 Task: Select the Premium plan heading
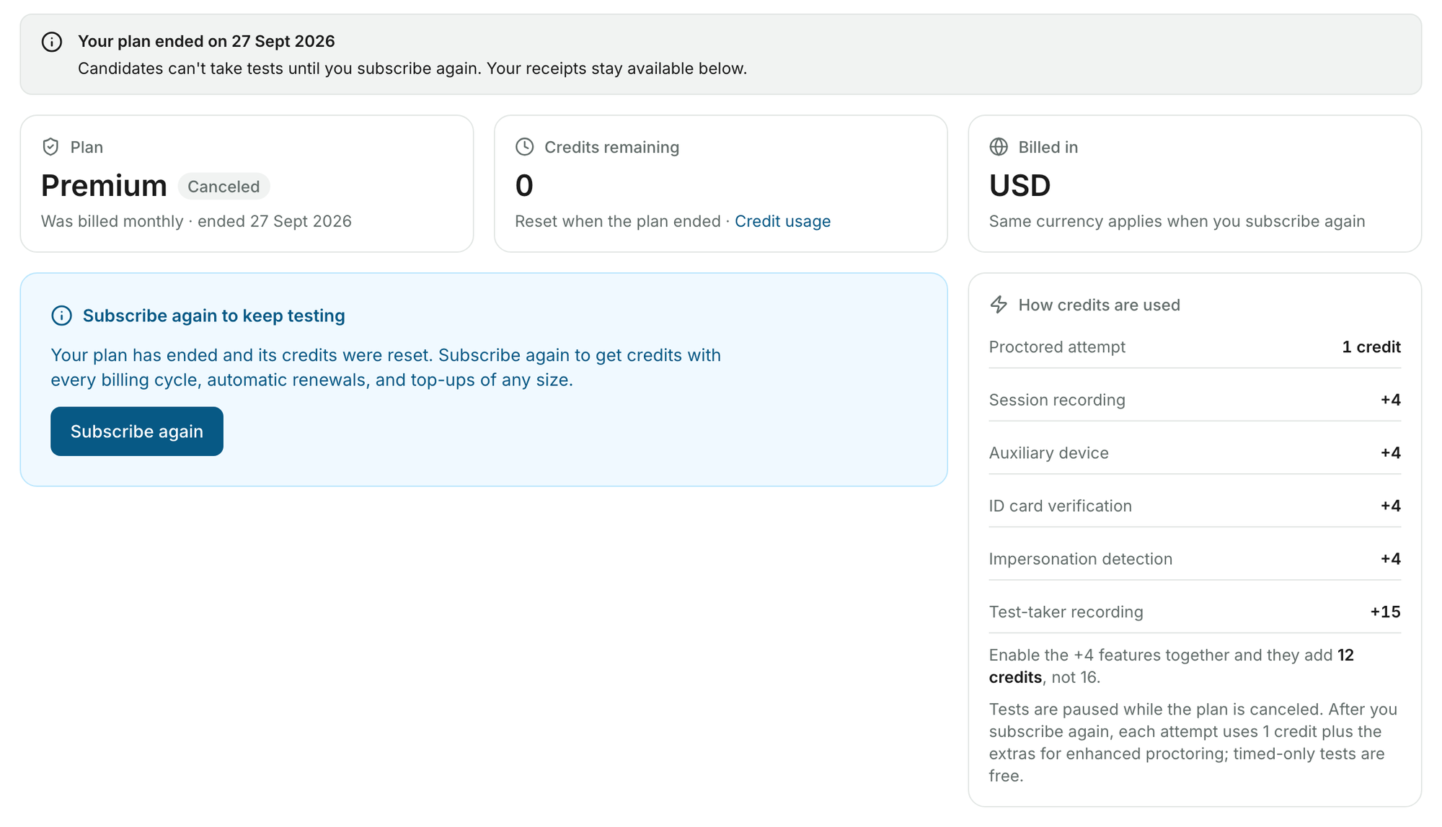tap(104, 186)
